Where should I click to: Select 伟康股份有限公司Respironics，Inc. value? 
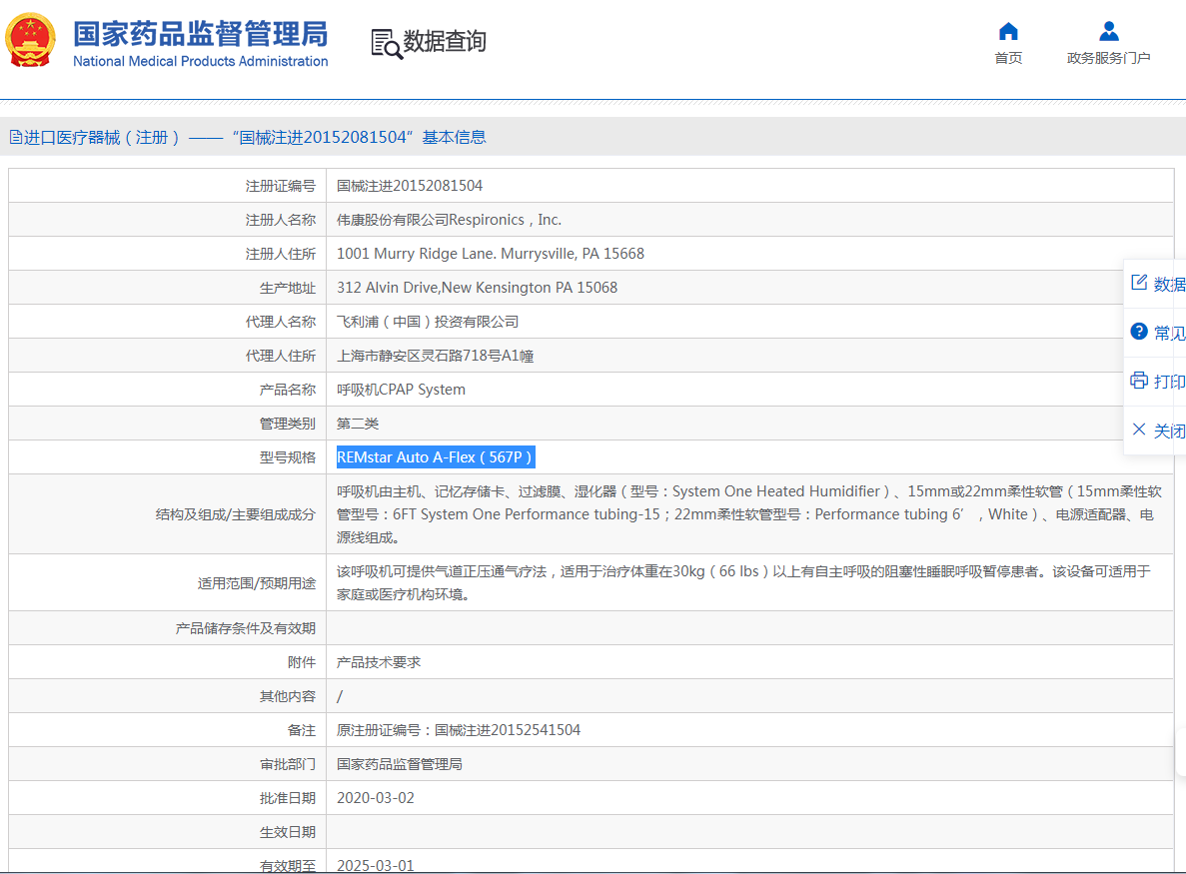[449, 220]
